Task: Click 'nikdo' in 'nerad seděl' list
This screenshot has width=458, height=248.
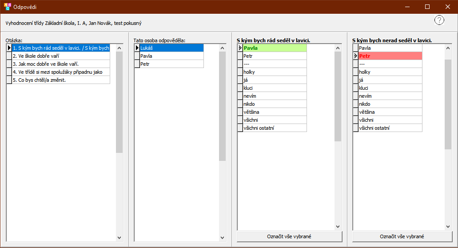Action: [x=390, y=104]
